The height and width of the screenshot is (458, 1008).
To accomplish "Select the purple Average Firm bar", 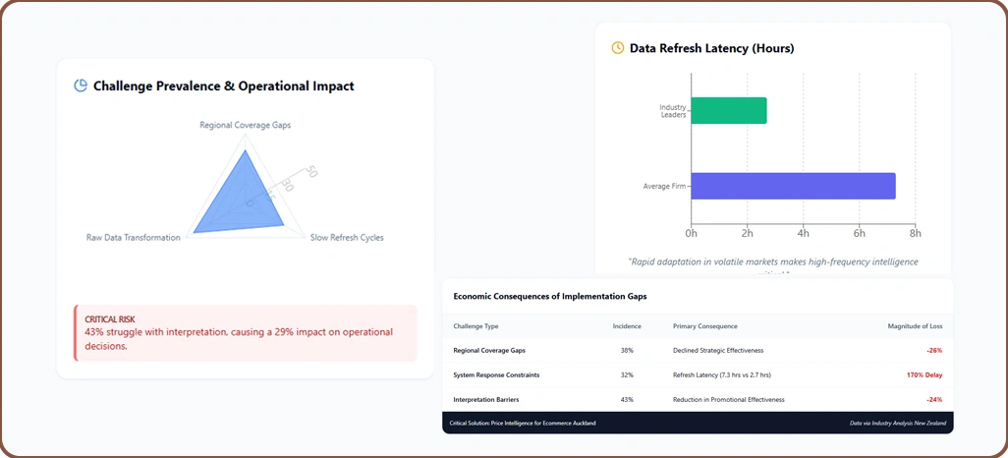I will (x=793, y=186).
